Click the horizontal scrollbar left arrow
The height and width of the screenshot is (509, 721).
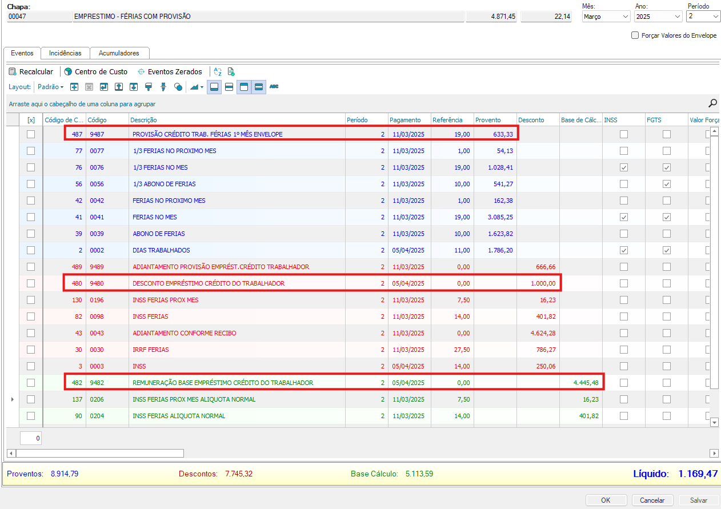(11, 453)
